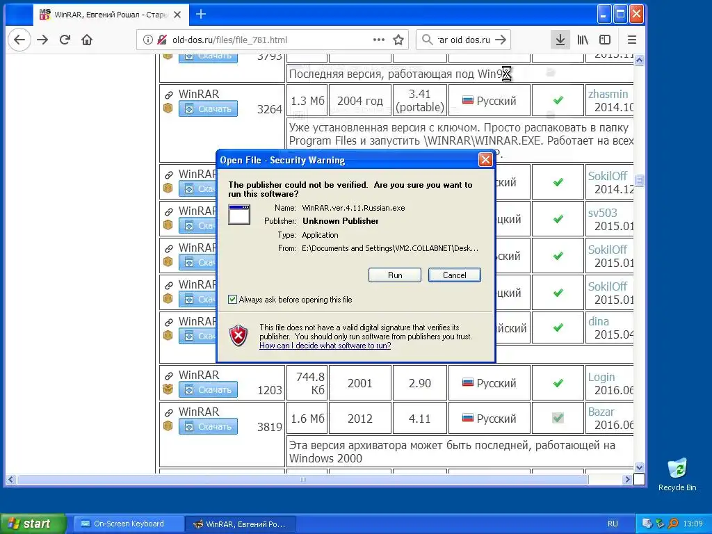Uncheck Always ask before opening this file
Viewport: 712px width, 534px height.
coord(232,299)
